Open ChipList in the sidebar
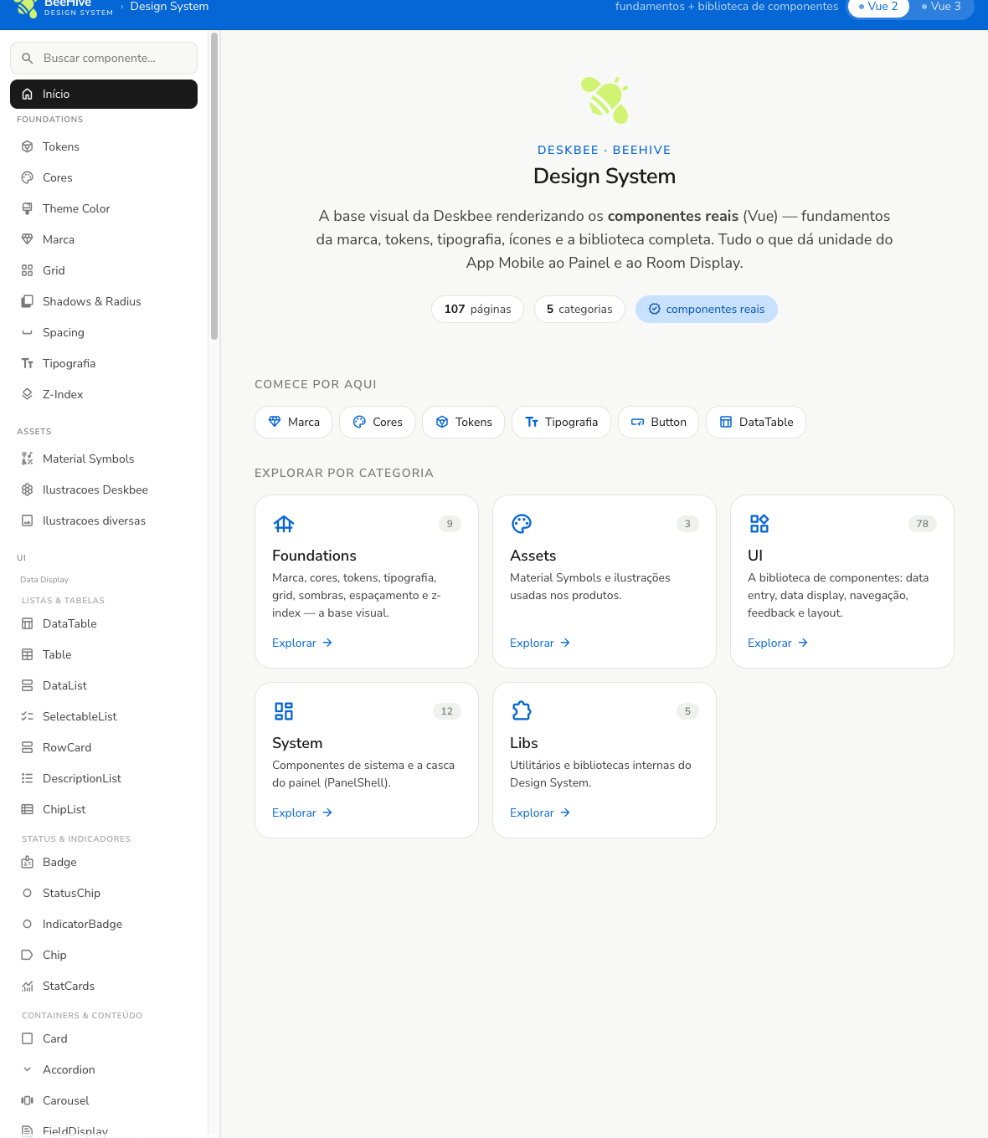 point(104,809)
